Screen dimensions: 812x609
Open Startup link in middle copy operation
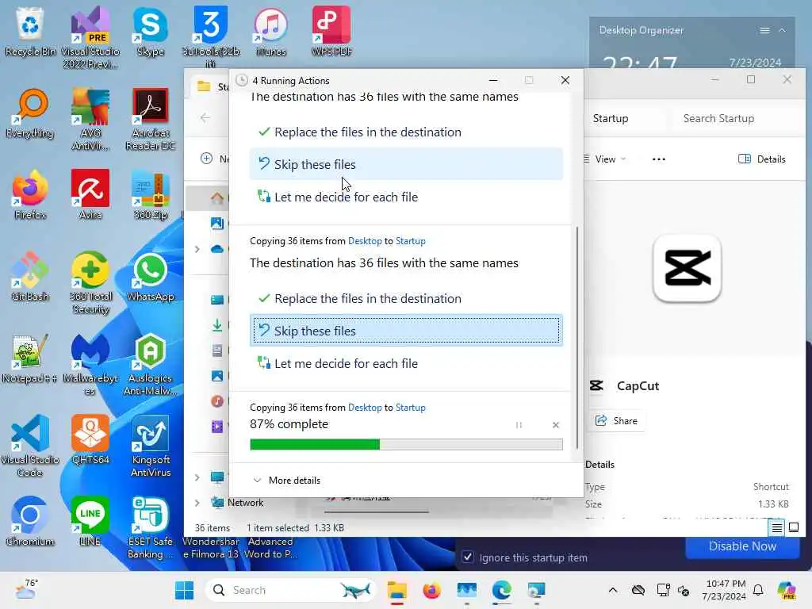tap(410, 241)
